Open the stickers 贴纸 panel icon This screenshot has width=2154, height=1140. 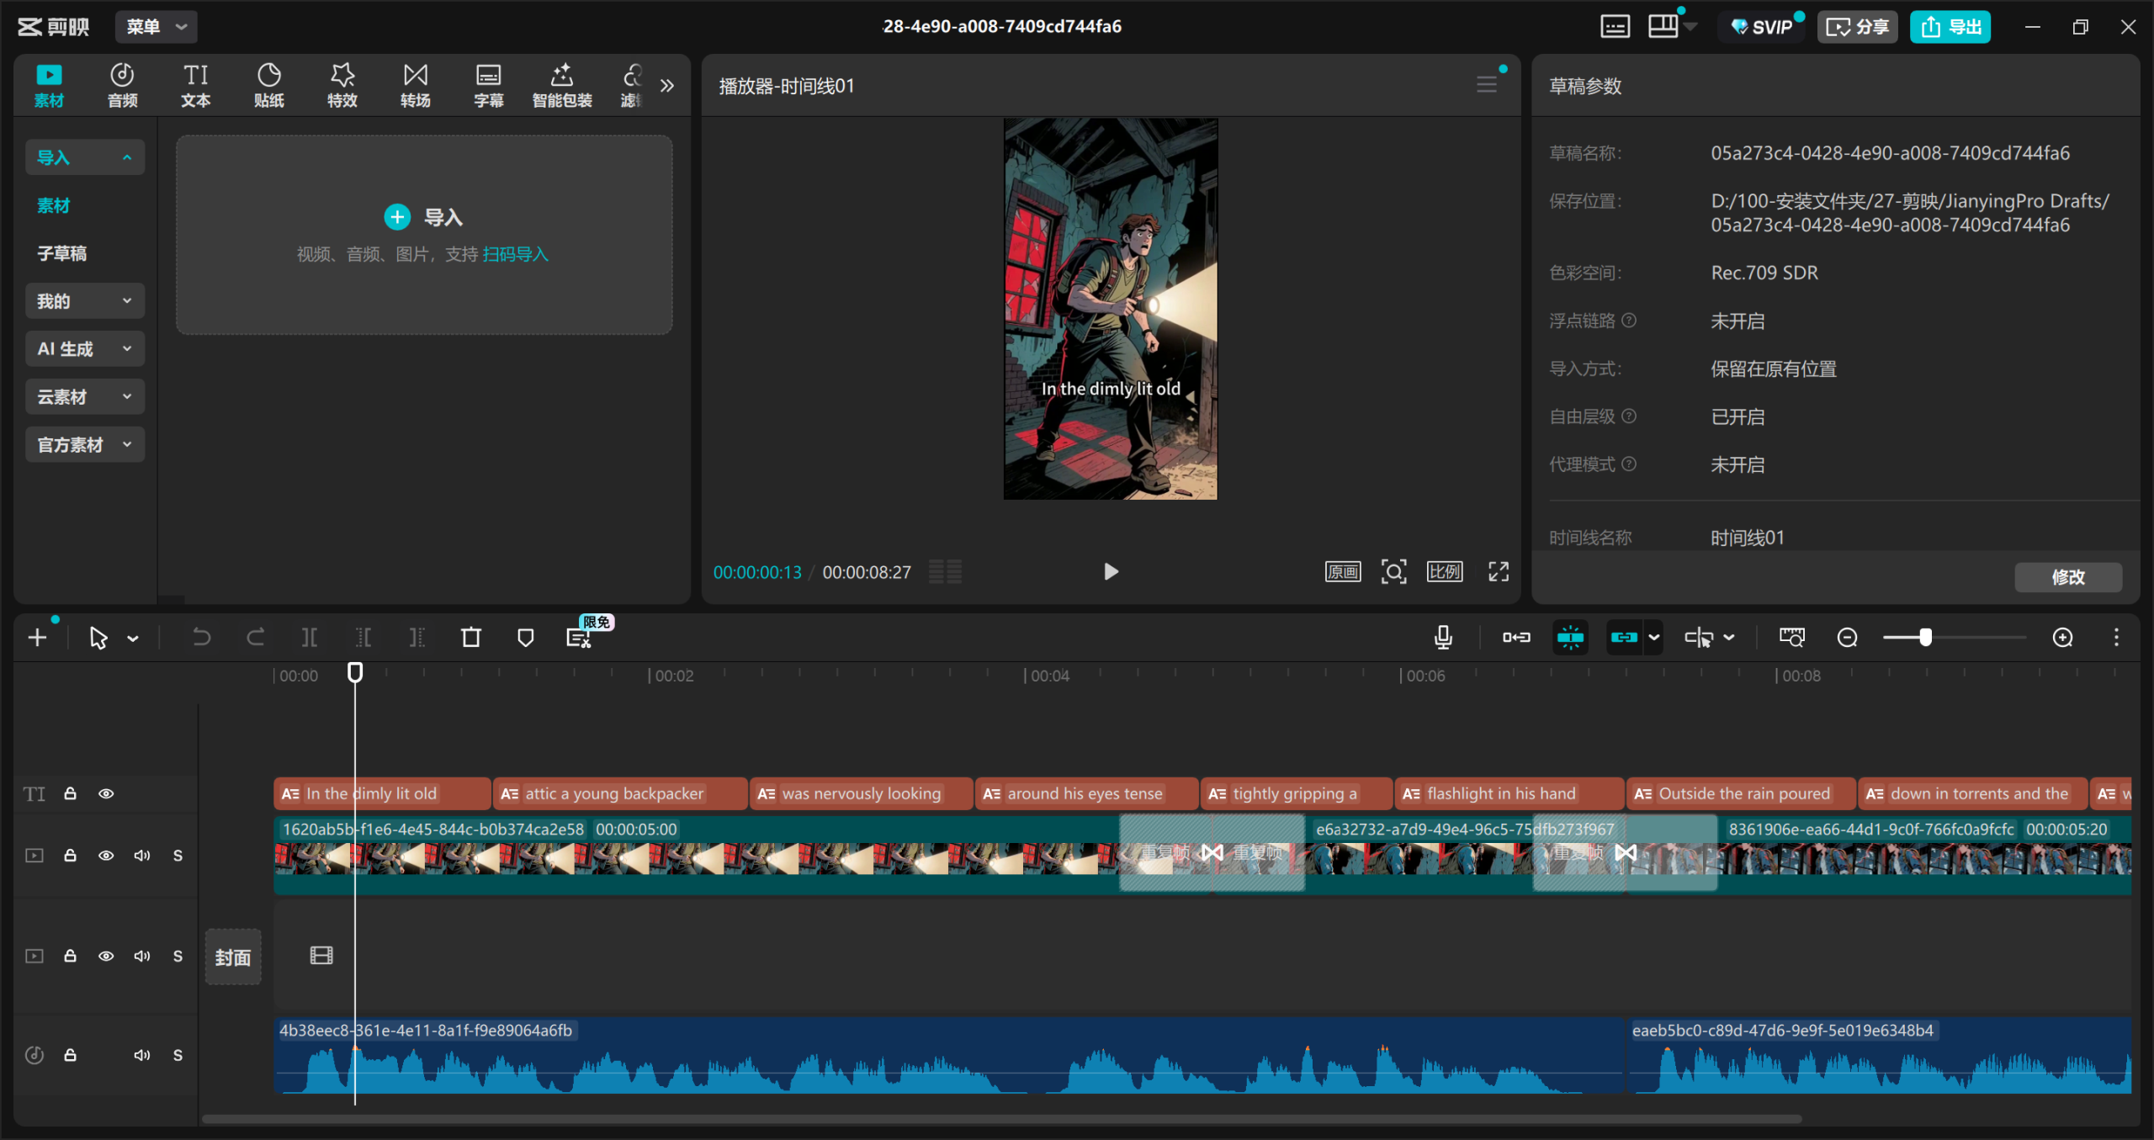pyautogui.click(x=268, y=85)
